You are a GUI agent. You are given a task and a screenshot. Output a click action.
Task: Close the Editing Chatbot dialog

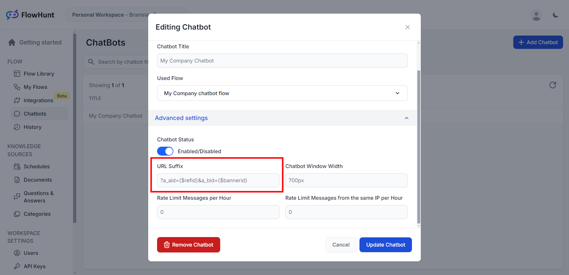coord(407,27)
